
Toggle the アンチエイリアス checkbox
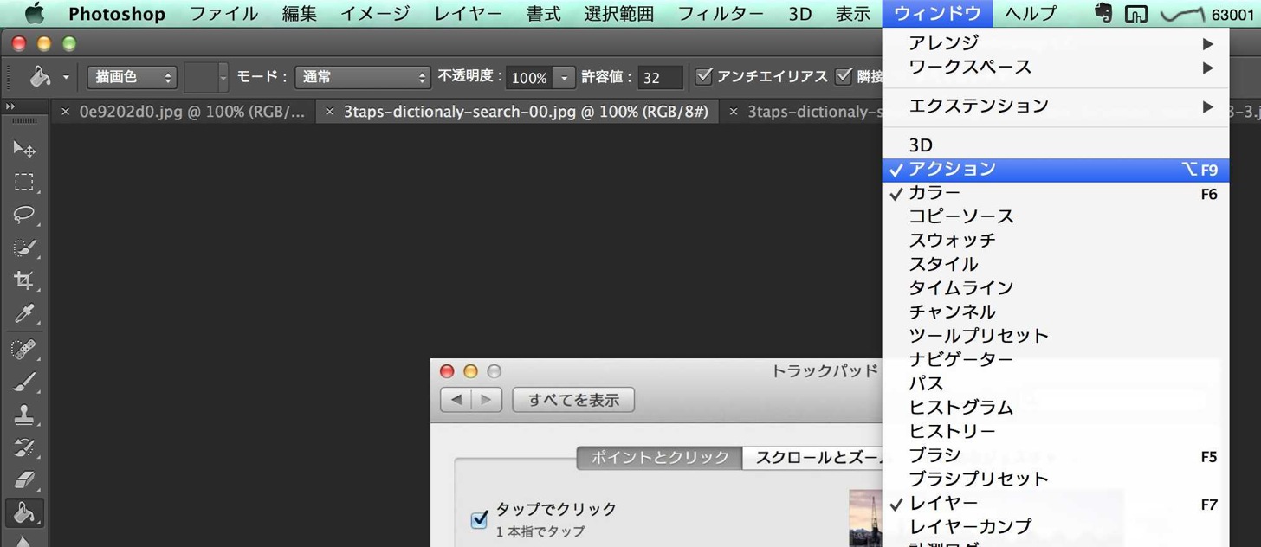[x=704, y=76]
